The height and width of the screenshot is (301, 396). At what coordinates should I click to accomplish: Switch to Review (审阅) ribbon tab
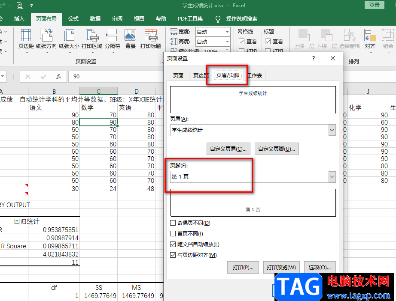click(117, 19)
